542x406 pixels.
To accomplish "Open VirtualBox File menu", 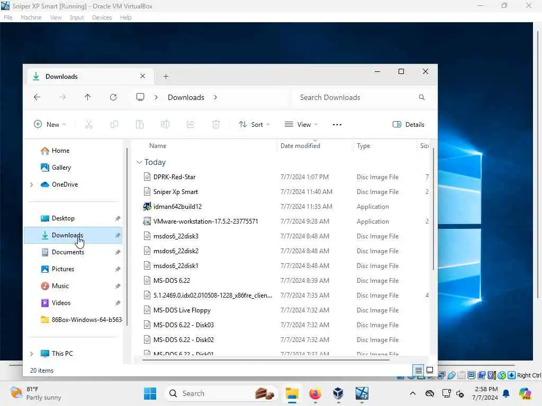I will [x=8, y=17].
